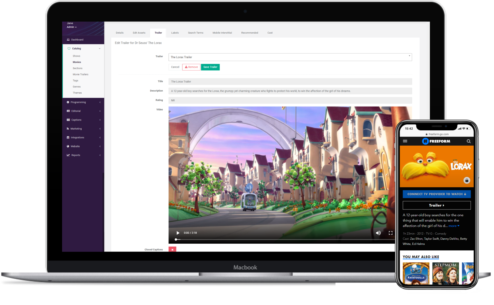494x305 pixels.
Task: Tap the Lorax hero image on phone
Action: click(x=437, y=166)
